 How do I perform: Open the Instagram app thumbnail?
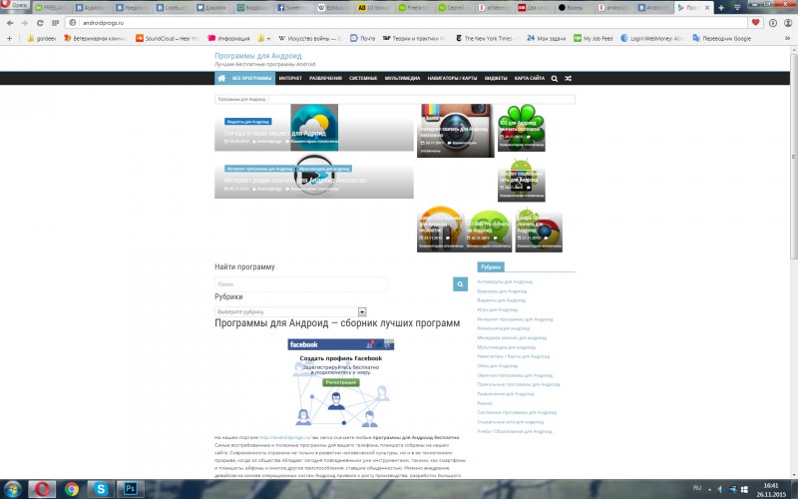click(x=456, y=131)
